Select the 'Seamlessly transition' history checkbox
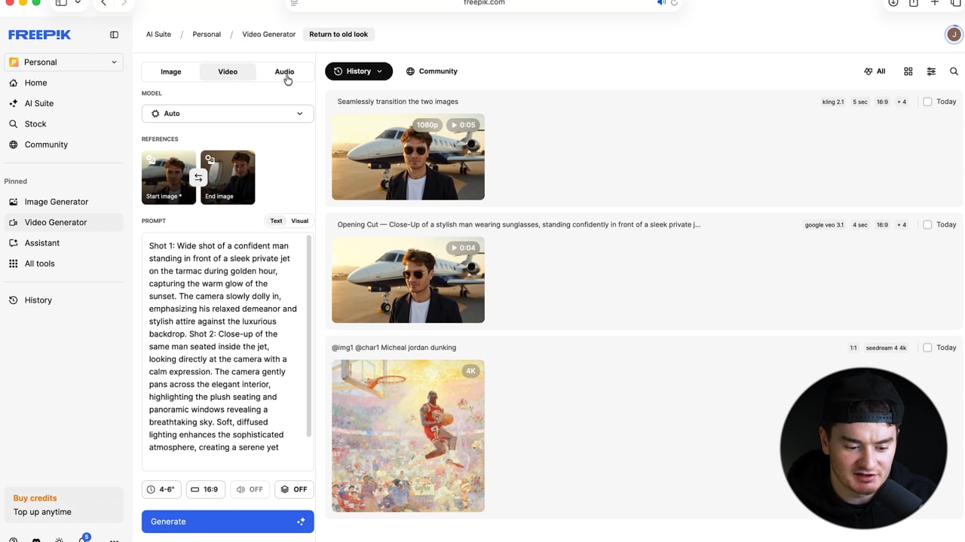This screenshot has height=542, width=965. 927,102
